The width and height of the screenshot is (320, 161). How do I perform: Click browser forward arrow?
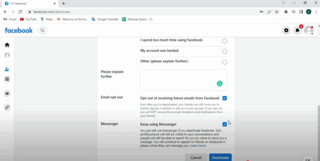pyautogui.click(x=12, y=12)
